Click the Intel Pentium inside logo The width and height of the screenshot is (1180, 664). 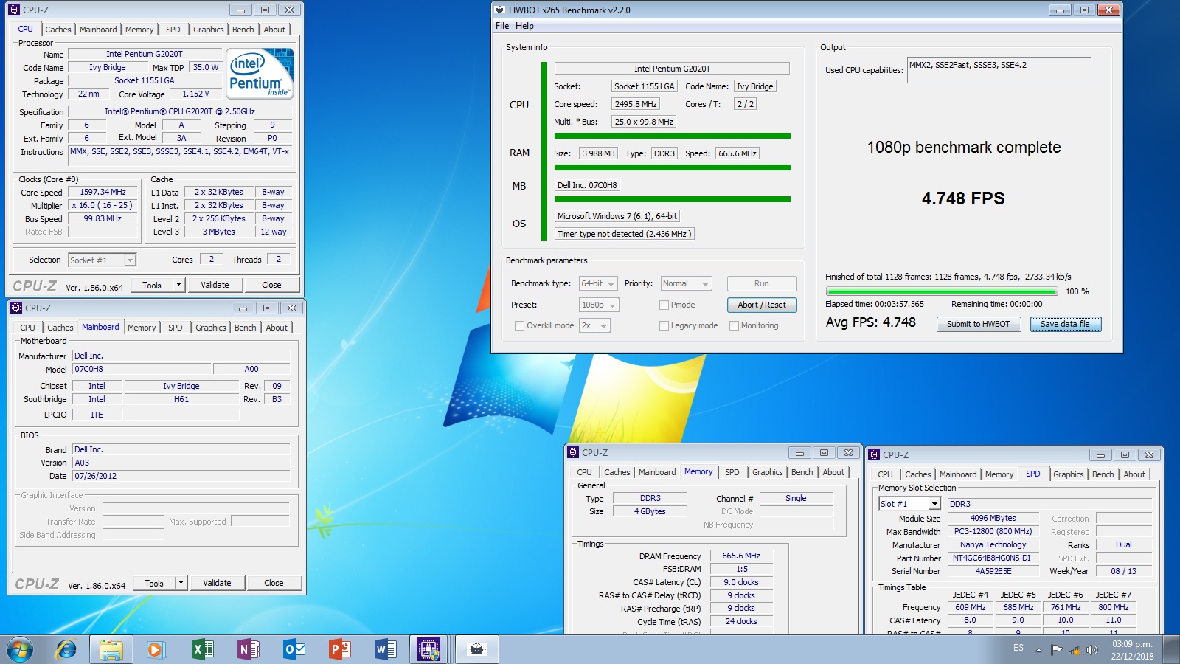coord(260,73)
